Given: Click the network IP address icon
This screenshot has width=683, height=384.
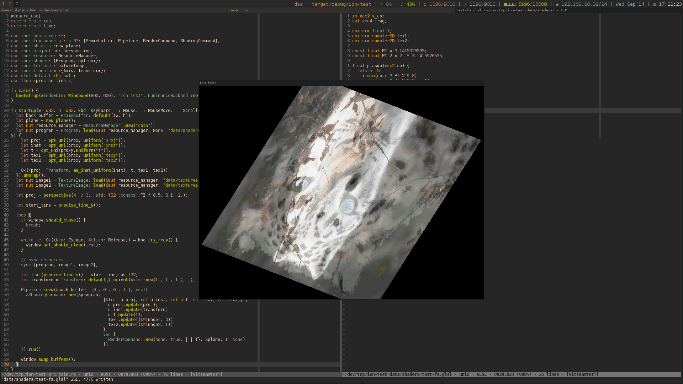Looking at the screenshot, I should pyautogui.click(x=557, y=4).
